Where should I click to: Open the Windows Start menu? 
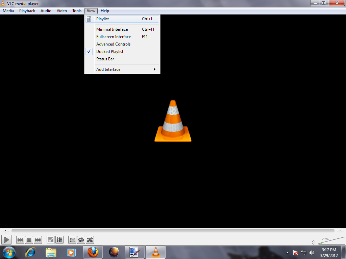pos(9,252)
